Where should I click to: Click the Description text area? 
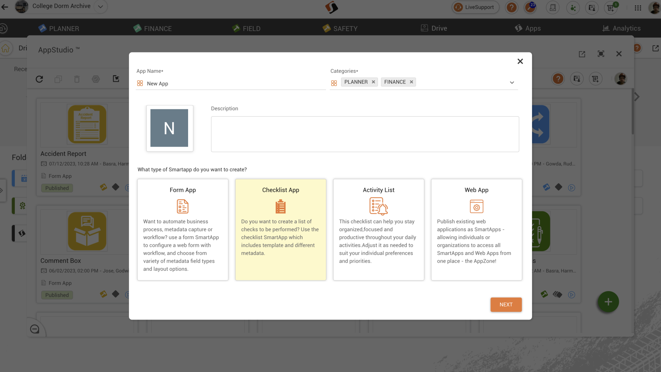pos(365,134)
